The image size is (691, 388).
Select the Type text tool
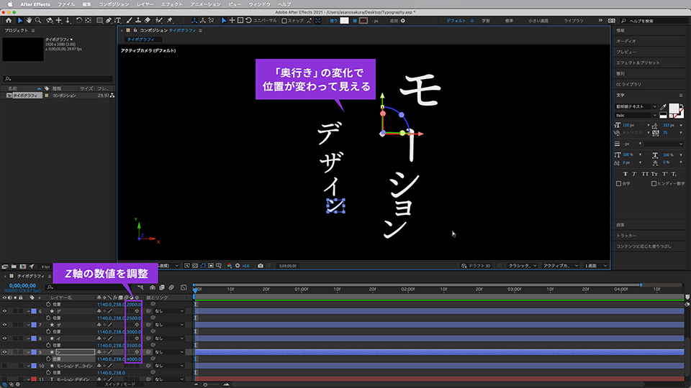(117, 20)
